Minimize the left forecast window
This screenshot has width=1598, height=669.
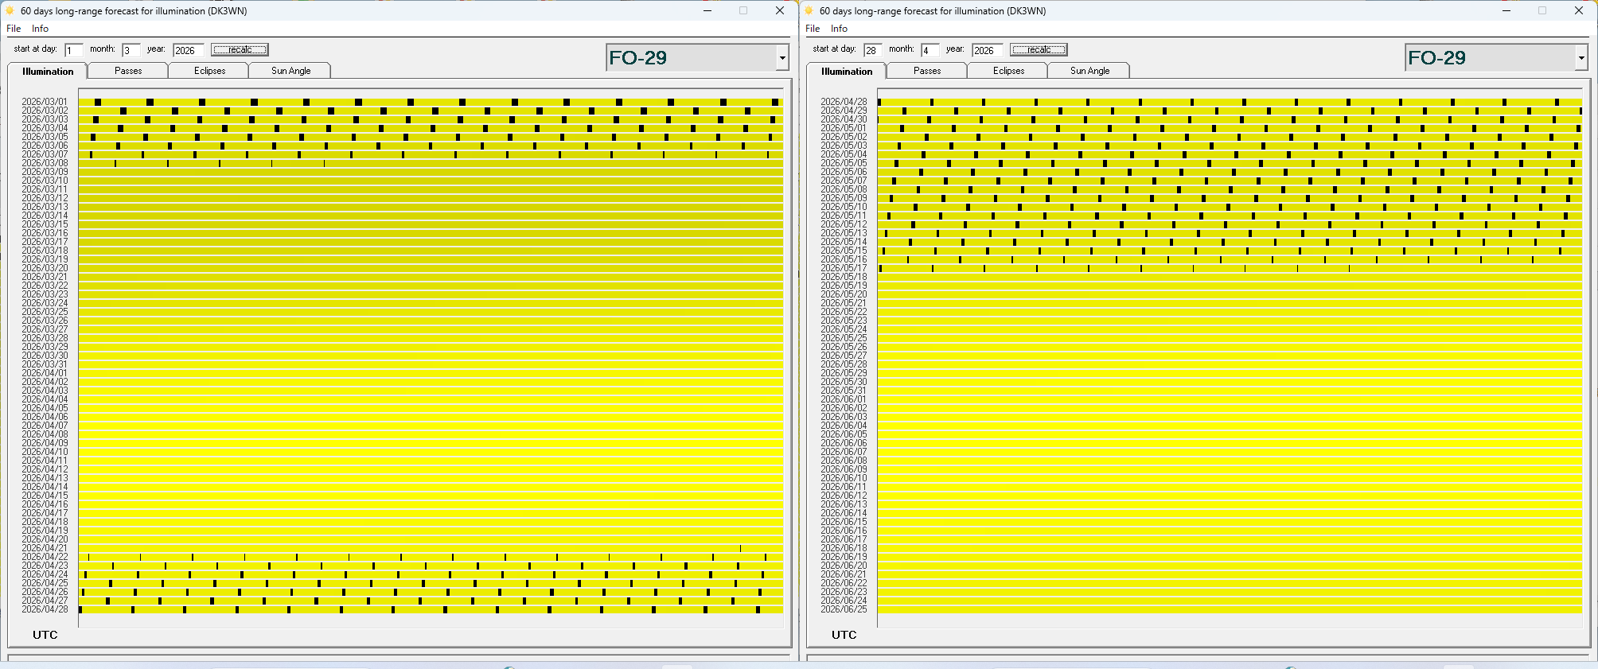pos(707,11)
